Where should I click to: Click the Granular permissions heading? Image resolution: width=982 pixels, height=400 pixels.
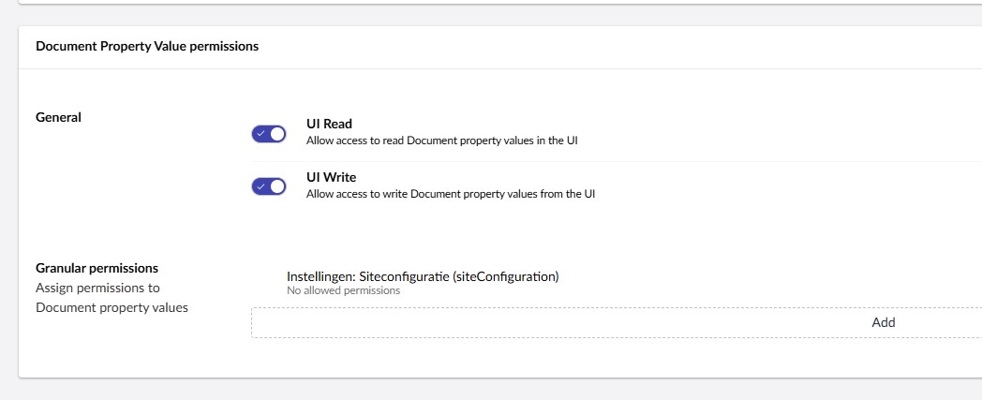click(97, 268)
